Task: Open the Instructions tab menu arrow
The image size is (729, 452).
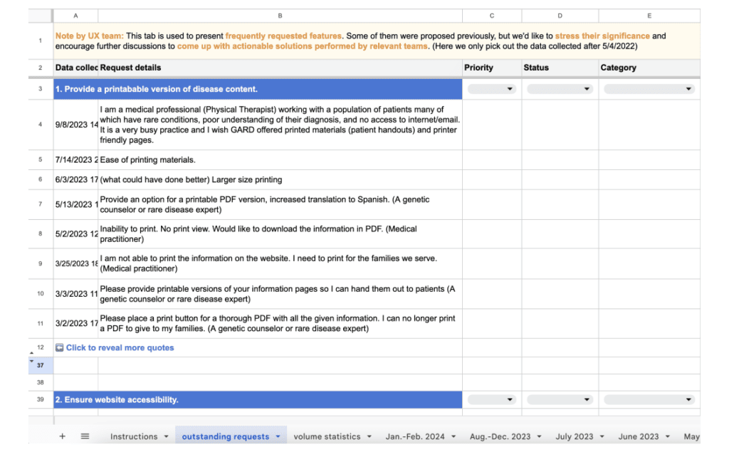Action: 166,436
